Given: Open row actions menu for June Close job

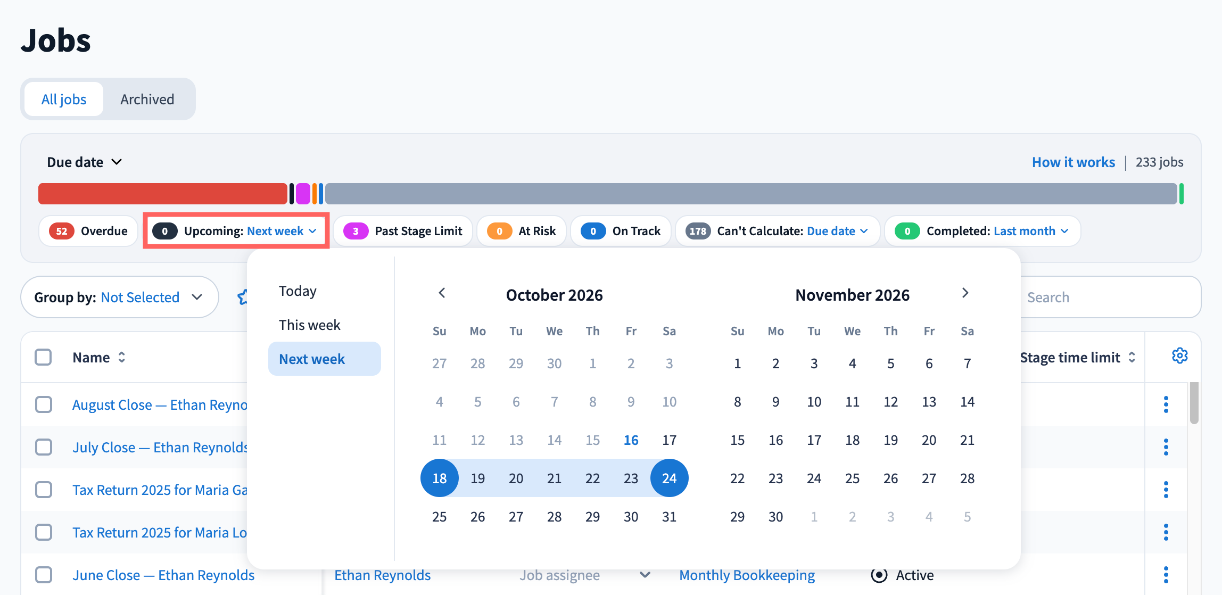Looking at the screenshot, I should 1166,575.
